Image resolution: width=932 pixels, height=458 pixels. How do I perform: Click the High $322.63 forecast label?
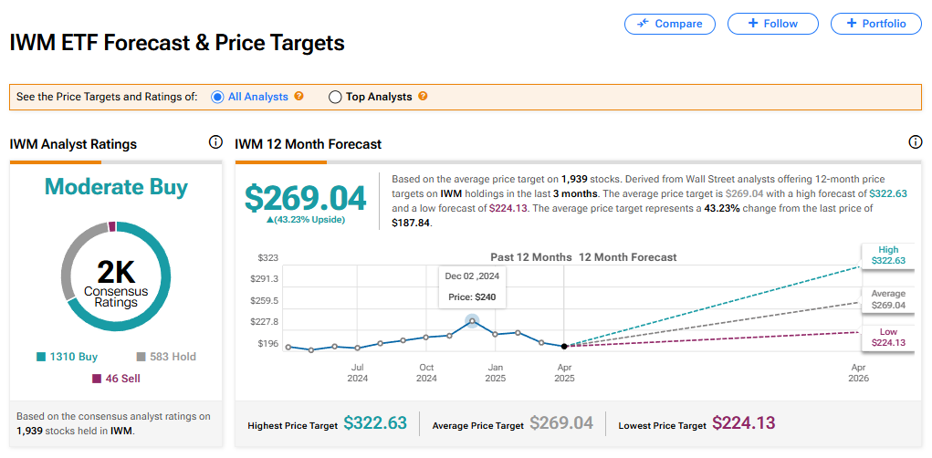pos(888,255)
